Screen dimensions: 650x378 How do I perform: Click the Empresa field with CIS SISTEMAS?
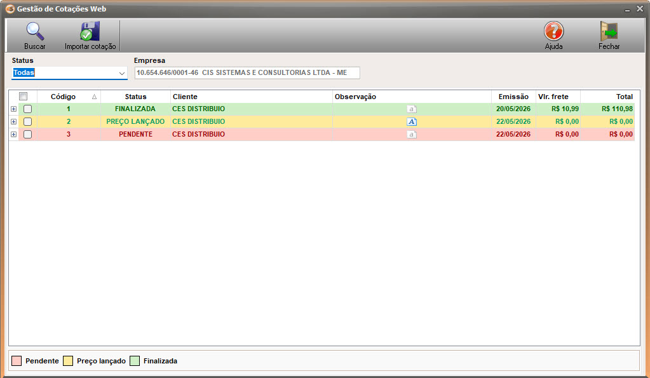point(247,73)
